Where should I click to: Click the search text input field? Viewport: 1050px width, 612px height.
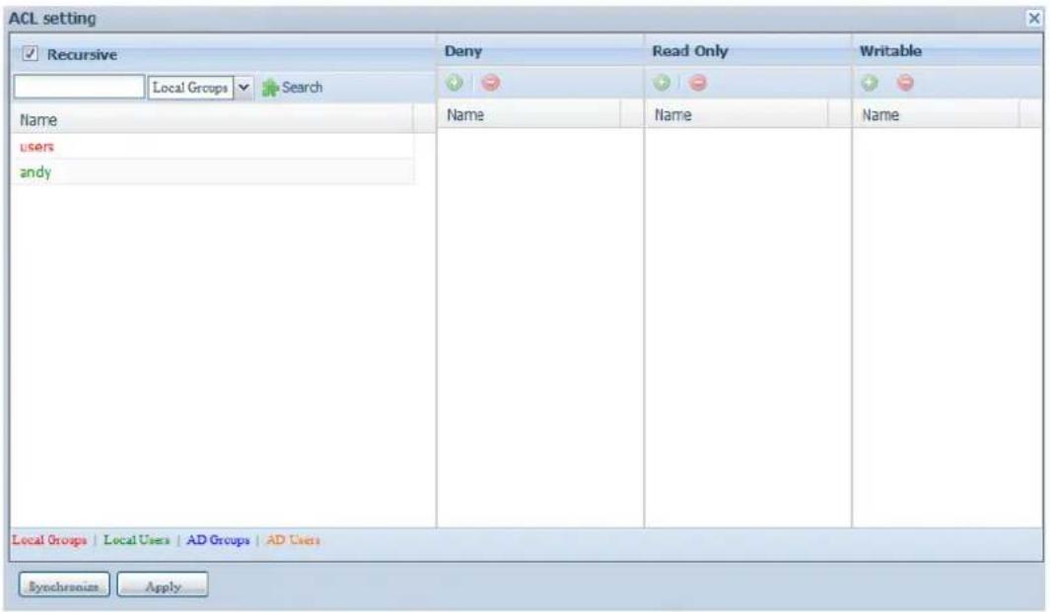click(79, 88)
